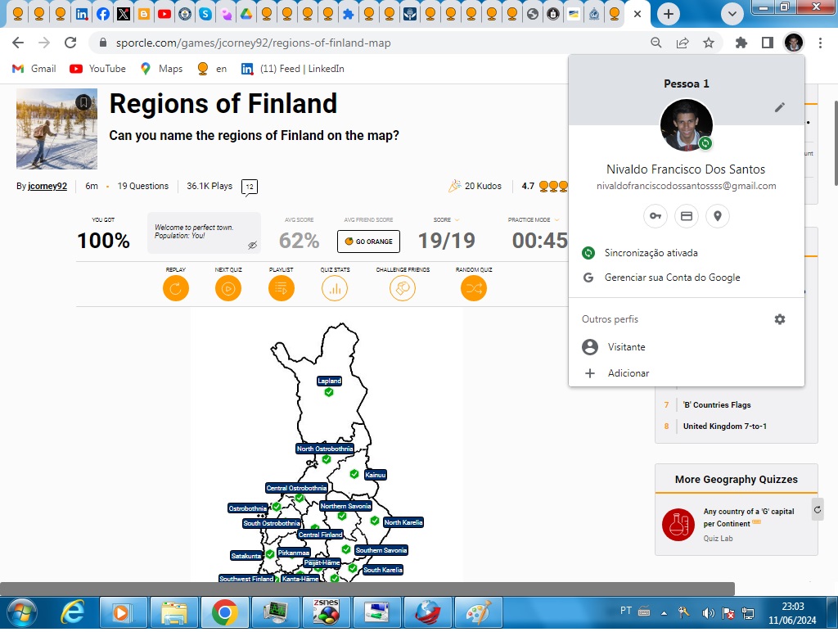838x632 pixels.
Task: Refresh More Geography Quizzes with the reload icon
Action: tap(817, 509)
